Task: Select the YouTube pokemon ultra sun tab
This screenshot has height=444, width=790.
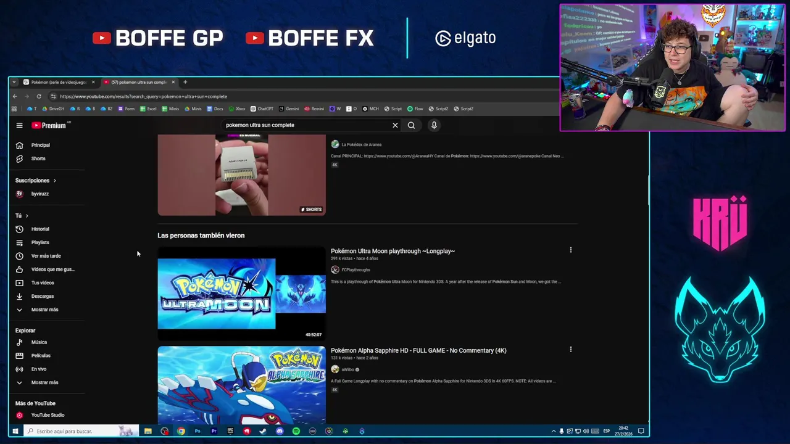Action: click(x=139, y=82)
